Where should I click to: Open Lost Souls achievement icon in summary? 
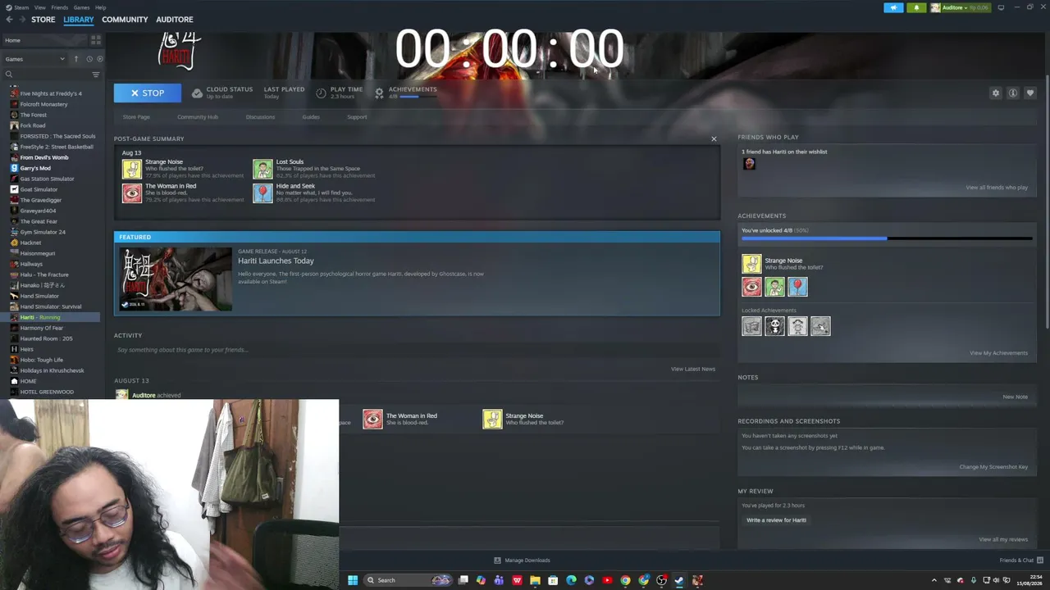(262, 169)
